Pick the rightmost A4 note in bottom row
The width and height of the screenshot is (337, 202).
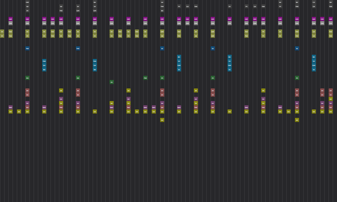[x=297, y=120]
